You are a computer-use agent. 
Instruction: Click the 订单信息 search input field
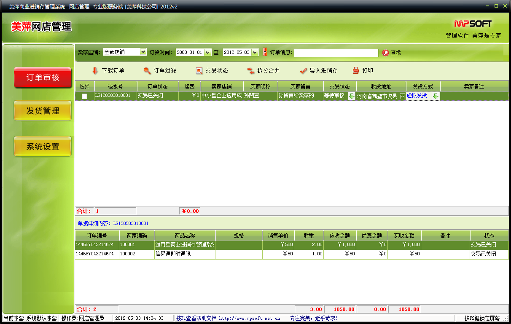point(336,53)
